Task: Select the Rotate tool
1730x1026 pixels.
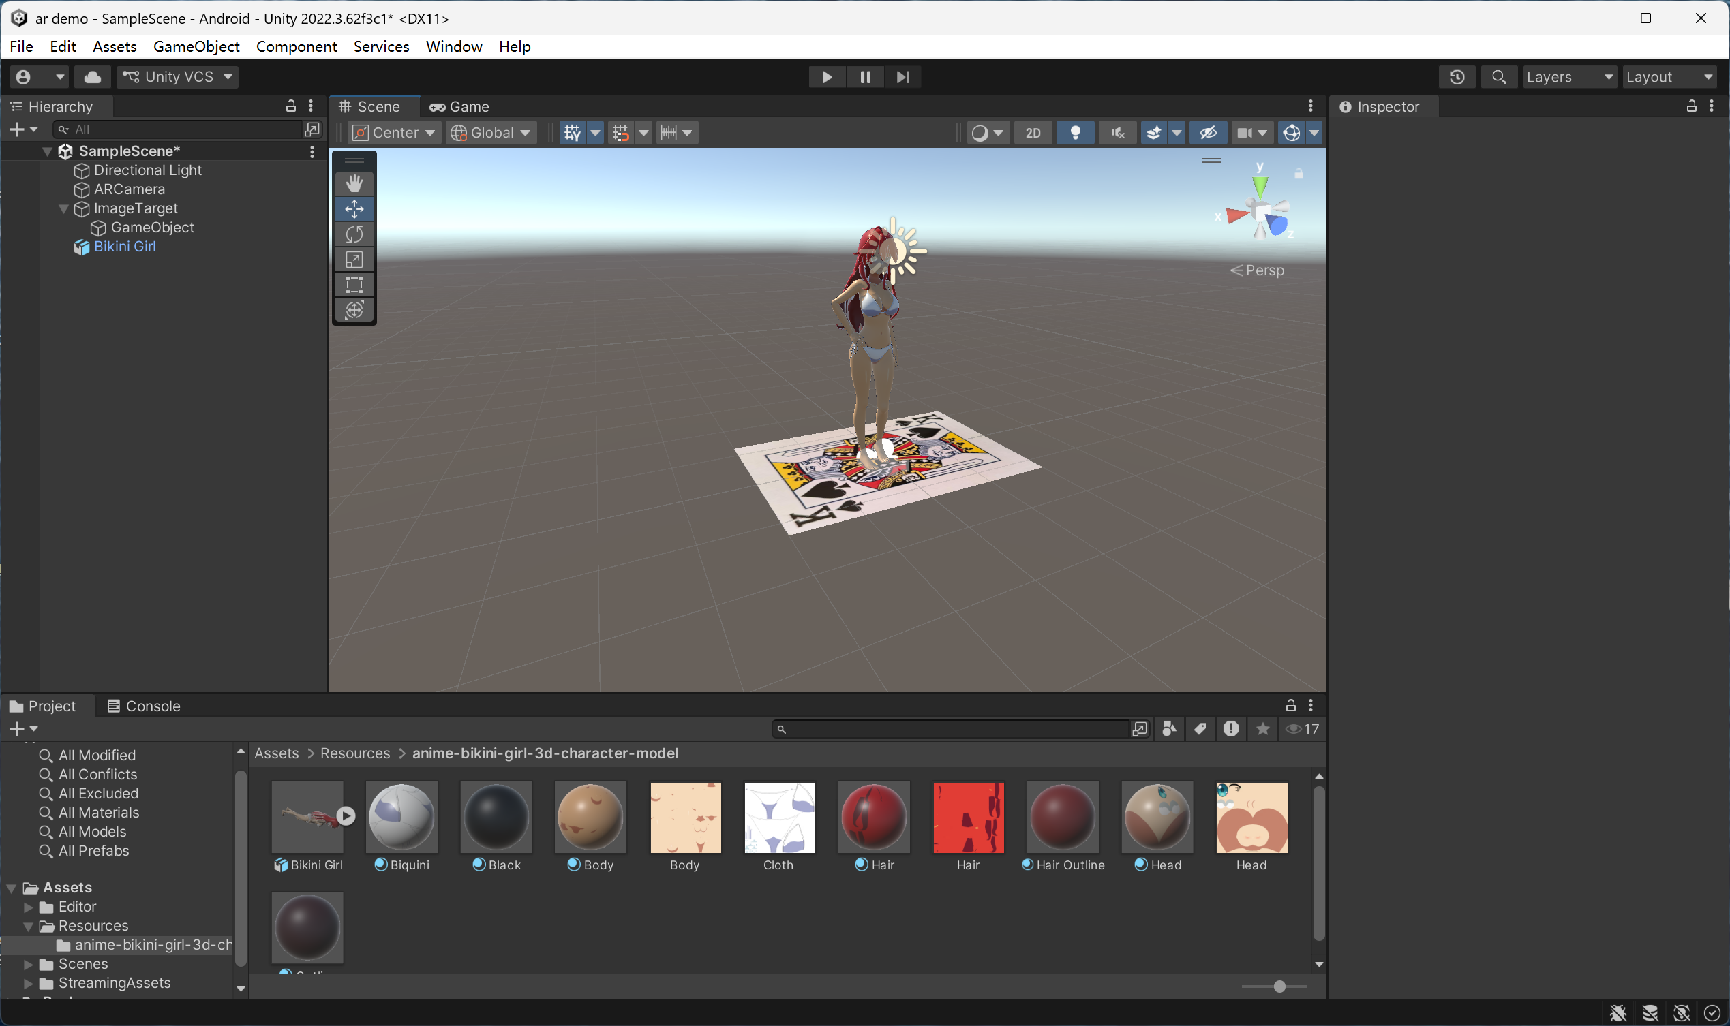Action: tap(354, 234)
